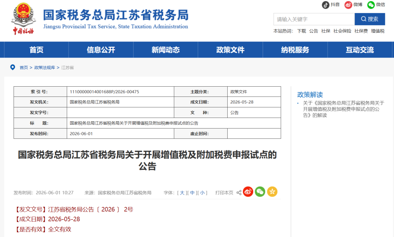Open the 信息公开 navigation tab
Image resolution: width=394 pixels, height=237 pixels.
tap(101, 50)
